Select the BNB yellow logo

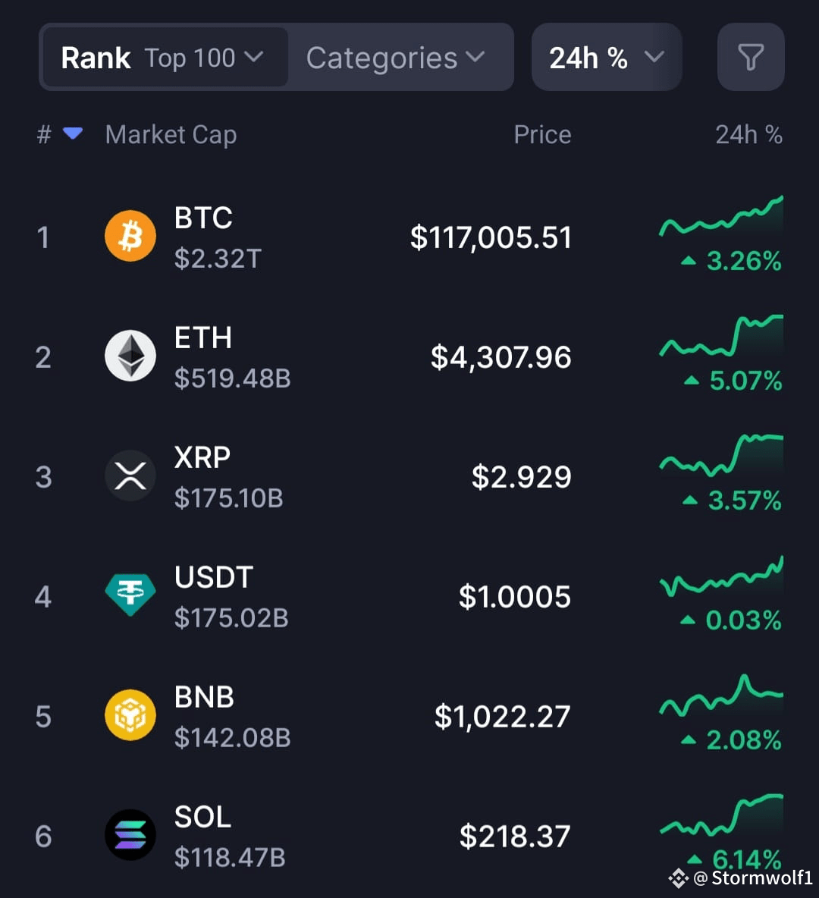(130, 714)
